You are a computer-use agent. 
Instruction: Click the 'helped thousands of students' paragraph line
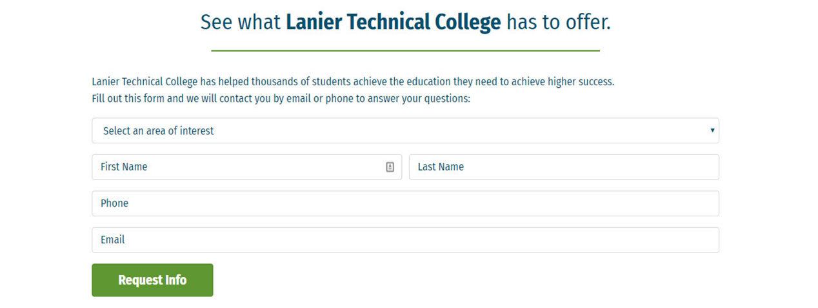[x=353, y=82]
